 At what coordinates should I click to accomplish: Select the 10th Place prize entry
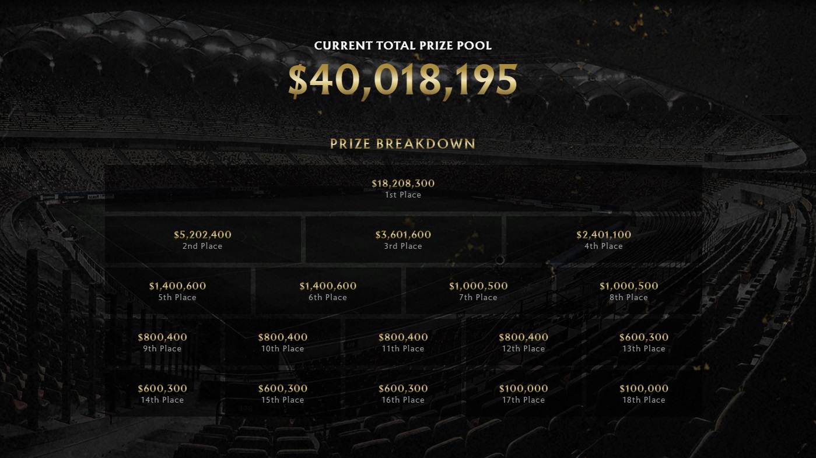click(282, 342)
